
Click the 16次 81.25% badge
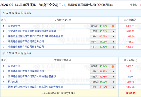click(103, 72)
